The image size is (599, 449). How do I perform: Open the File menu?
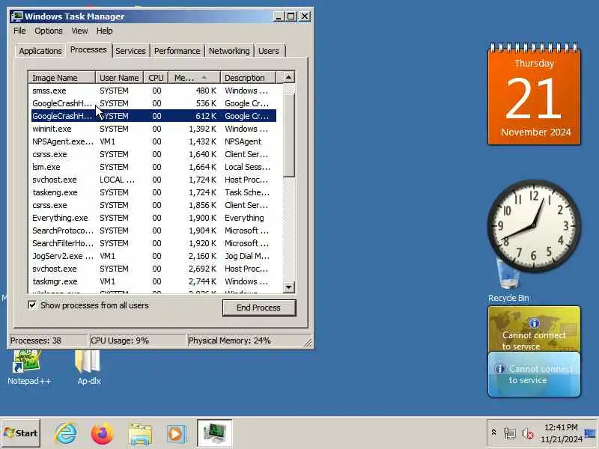19,31
